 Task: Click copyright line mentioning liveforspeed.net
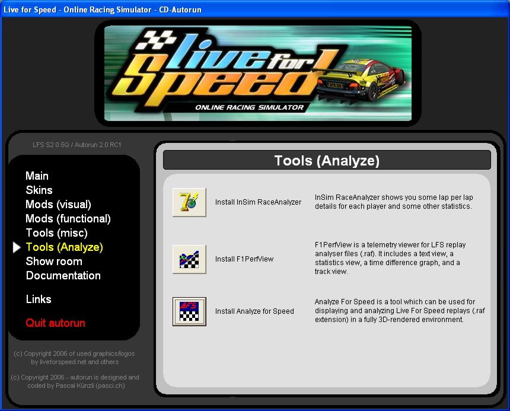75,358
